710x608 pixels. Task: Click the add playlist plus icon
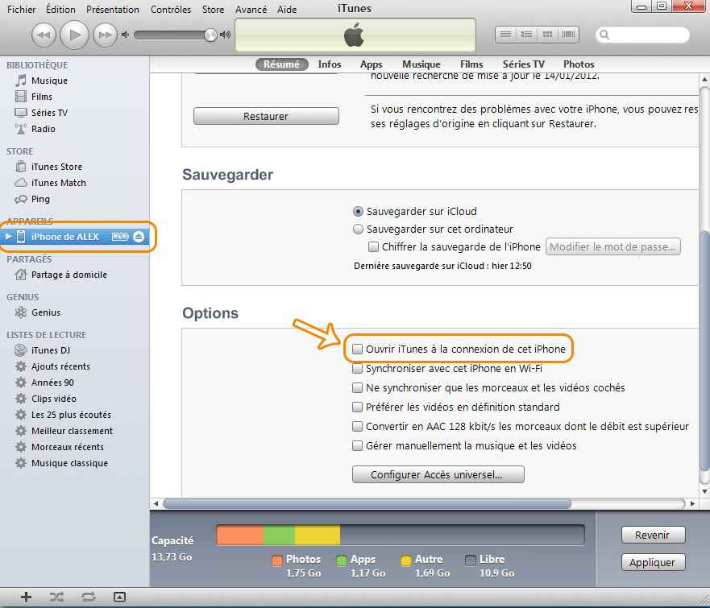27,598
